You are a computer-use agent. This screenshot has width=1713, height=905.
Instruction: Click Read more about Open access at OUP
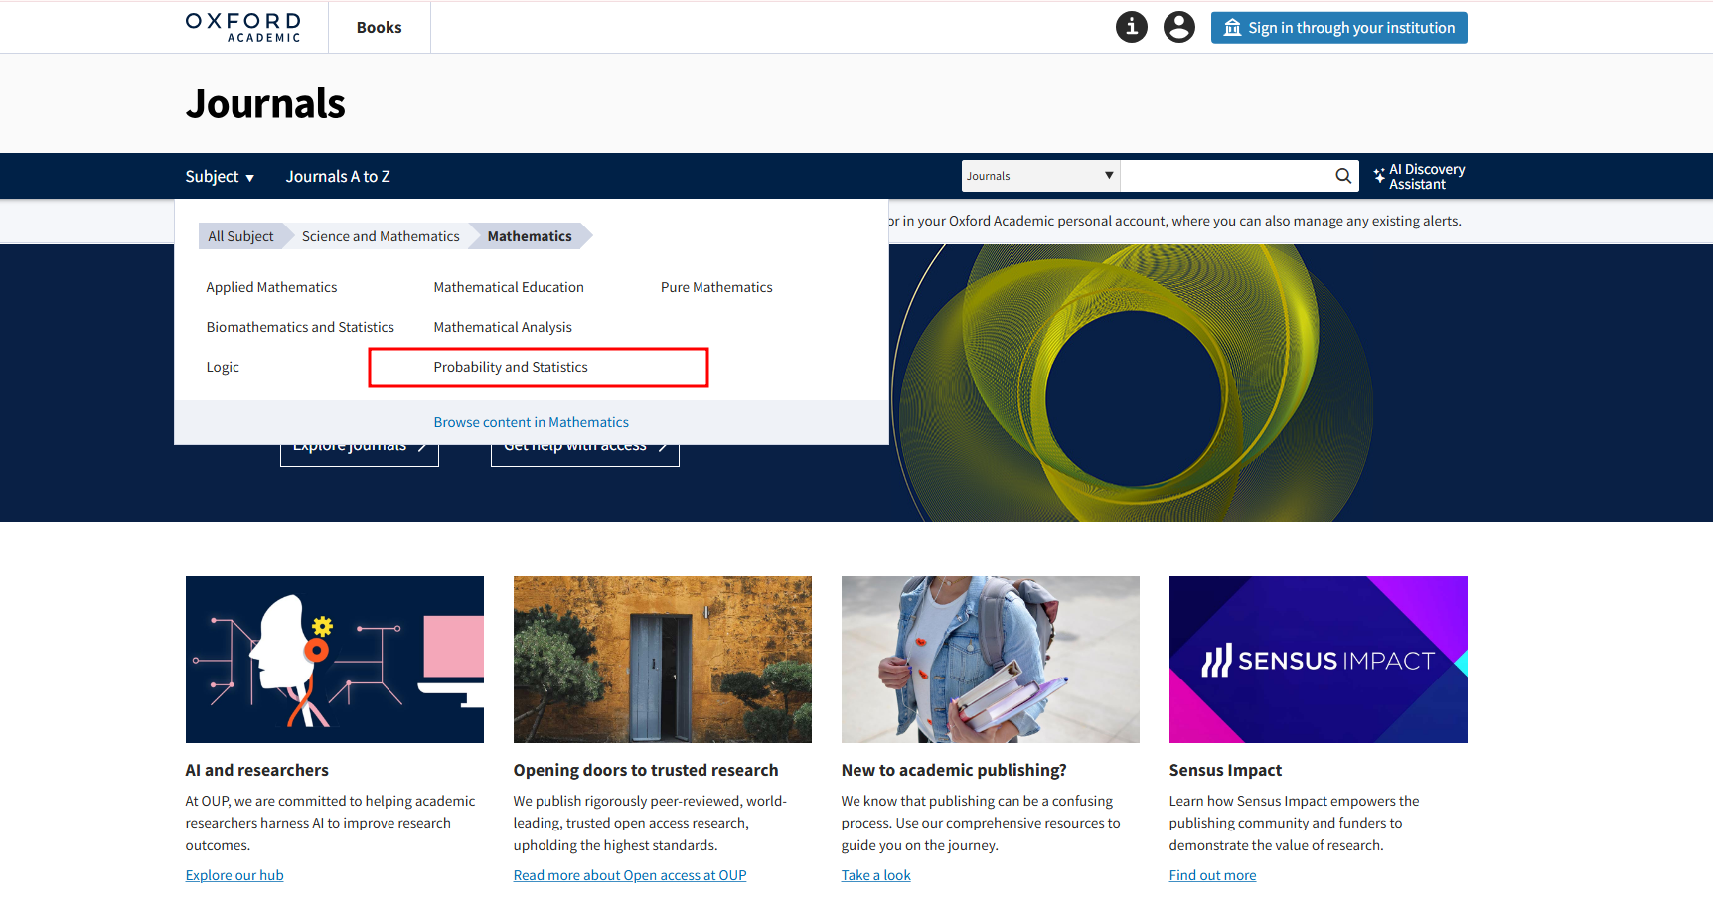click(629, 875)
